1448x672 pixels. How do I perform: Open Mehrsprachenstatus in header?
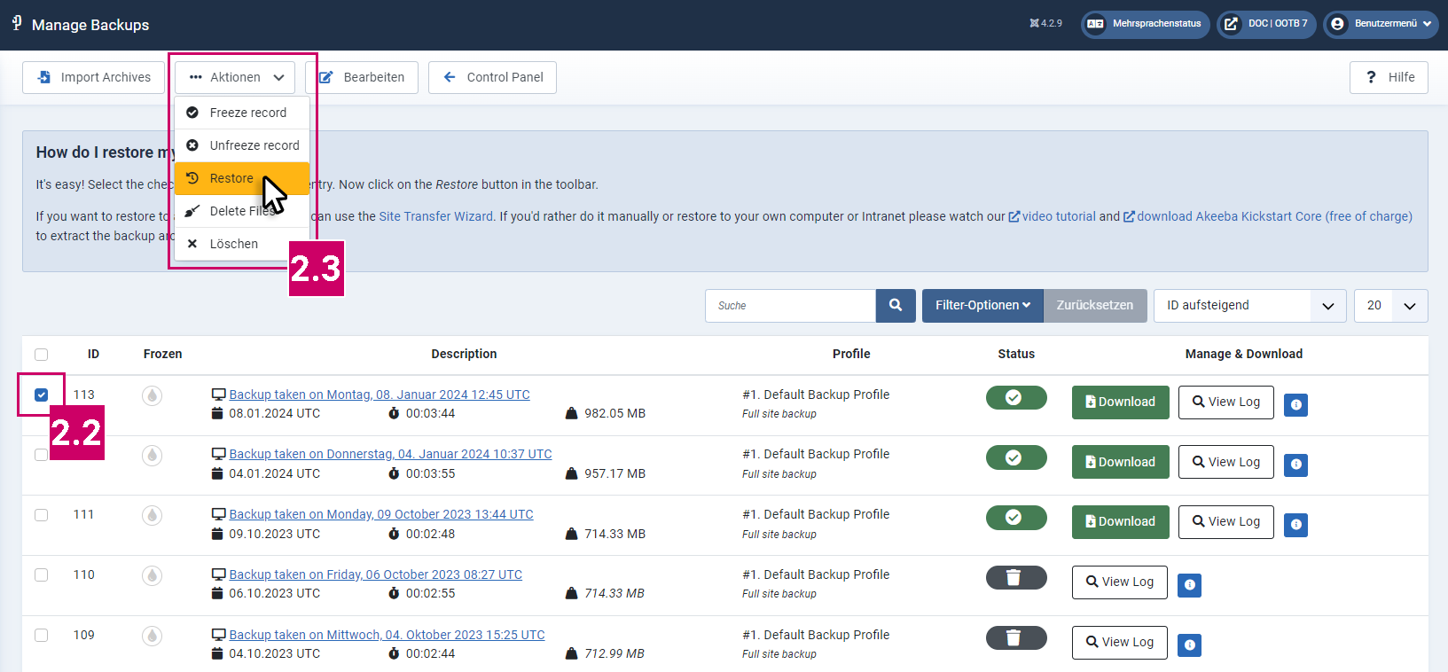[x=1146, y=24]
